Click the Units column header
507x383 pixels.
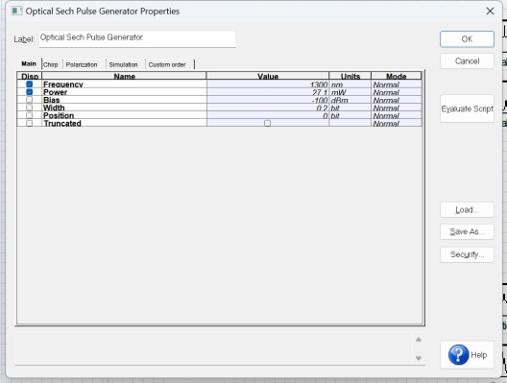pyautogui.click(x=350, y=76)
